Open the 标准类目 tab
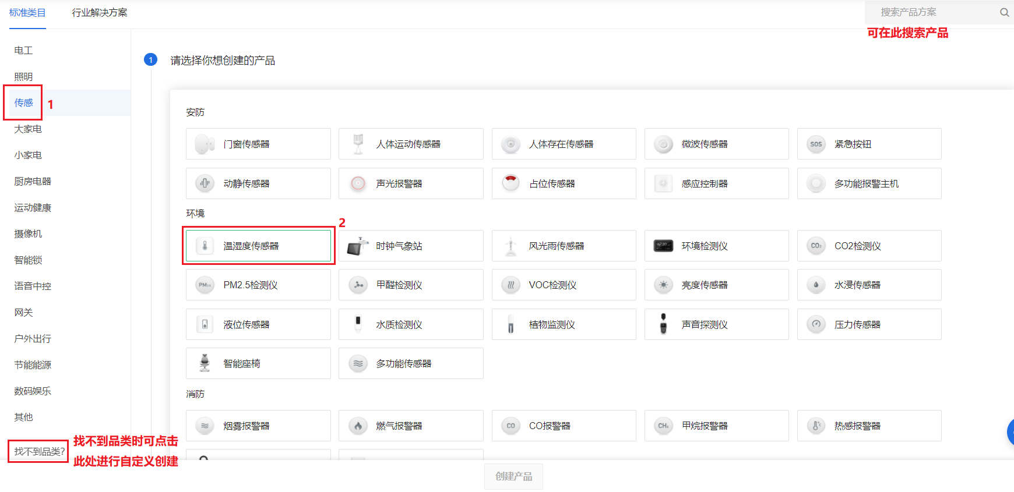The width and height of the screenshot is (1014, 492). [27, 13]
